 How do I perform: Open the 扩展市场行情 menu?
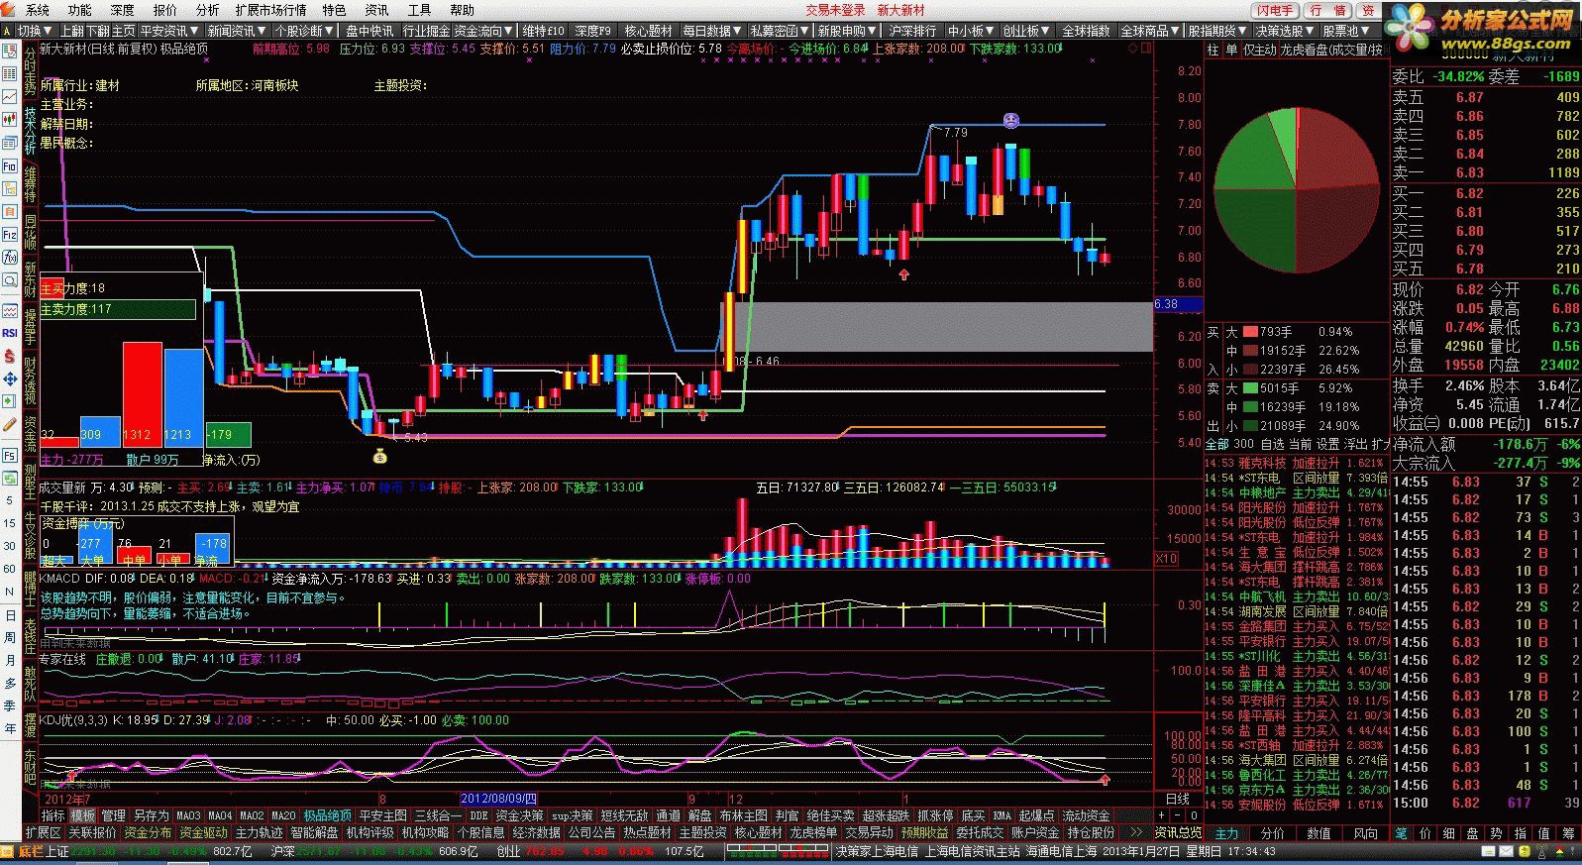pyautogui.click(x=271, y=10)
